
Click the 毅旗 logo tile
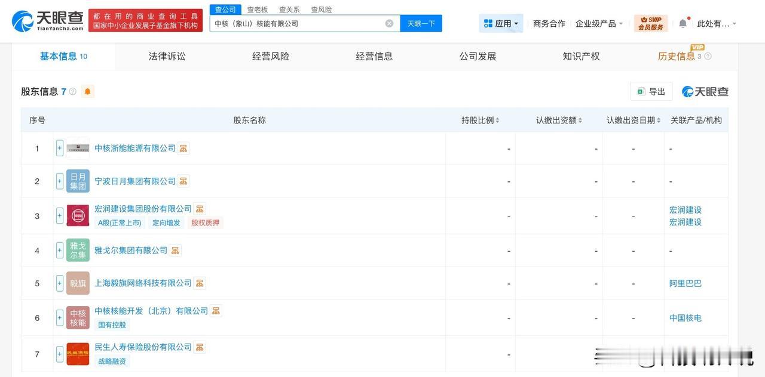click(x=78, y=283)
